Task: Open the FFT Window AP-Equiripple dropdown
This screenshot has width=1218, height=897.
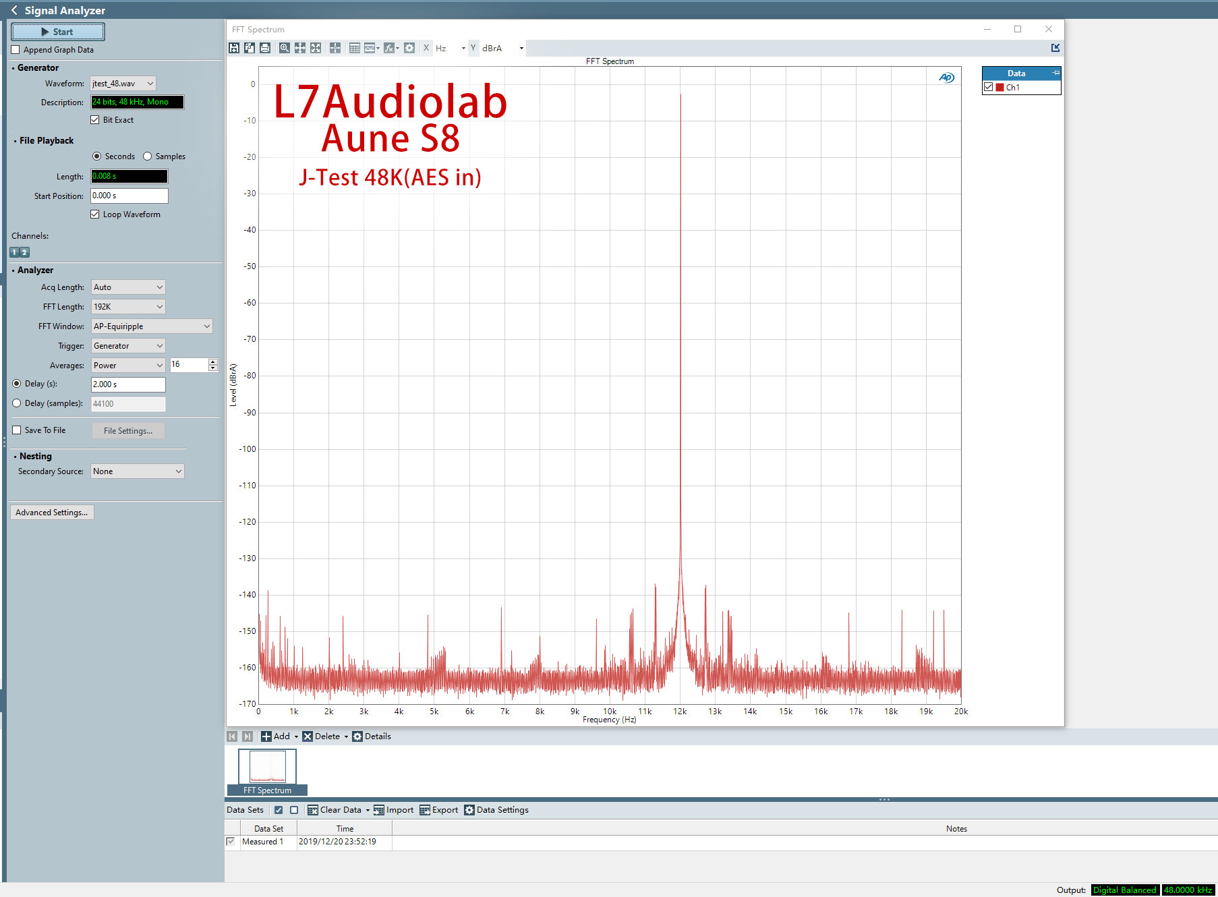Action: [152, 326]
